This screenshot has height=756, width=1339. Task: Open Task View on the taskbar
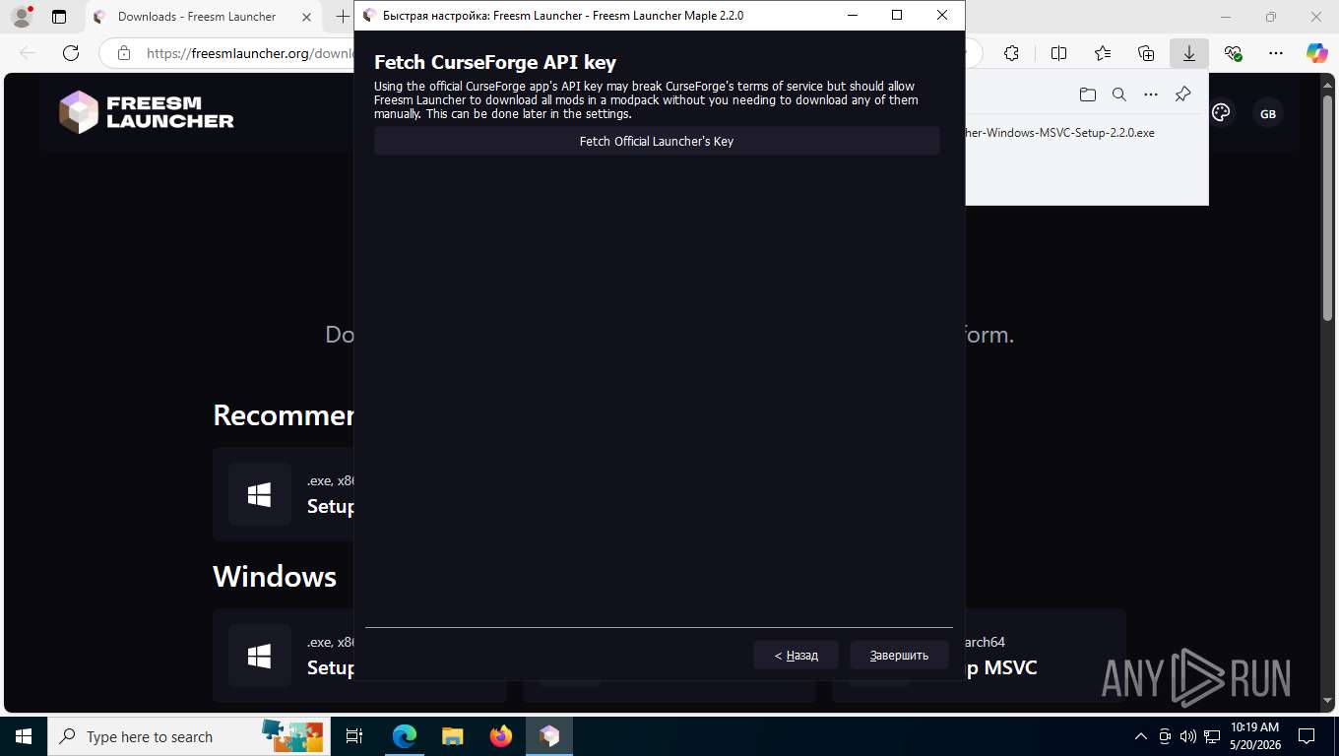coord(355,736)
